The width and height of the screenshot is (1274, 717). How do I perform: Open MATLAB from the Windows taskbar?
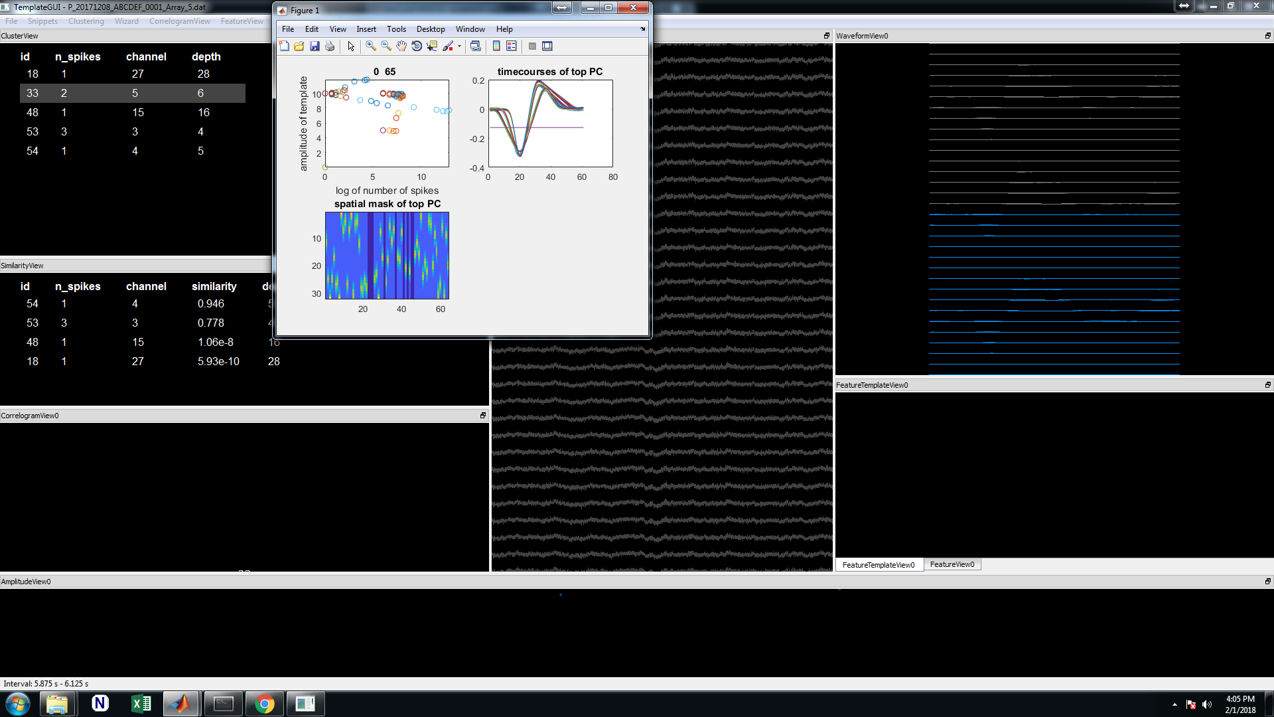tap(181, 704)
